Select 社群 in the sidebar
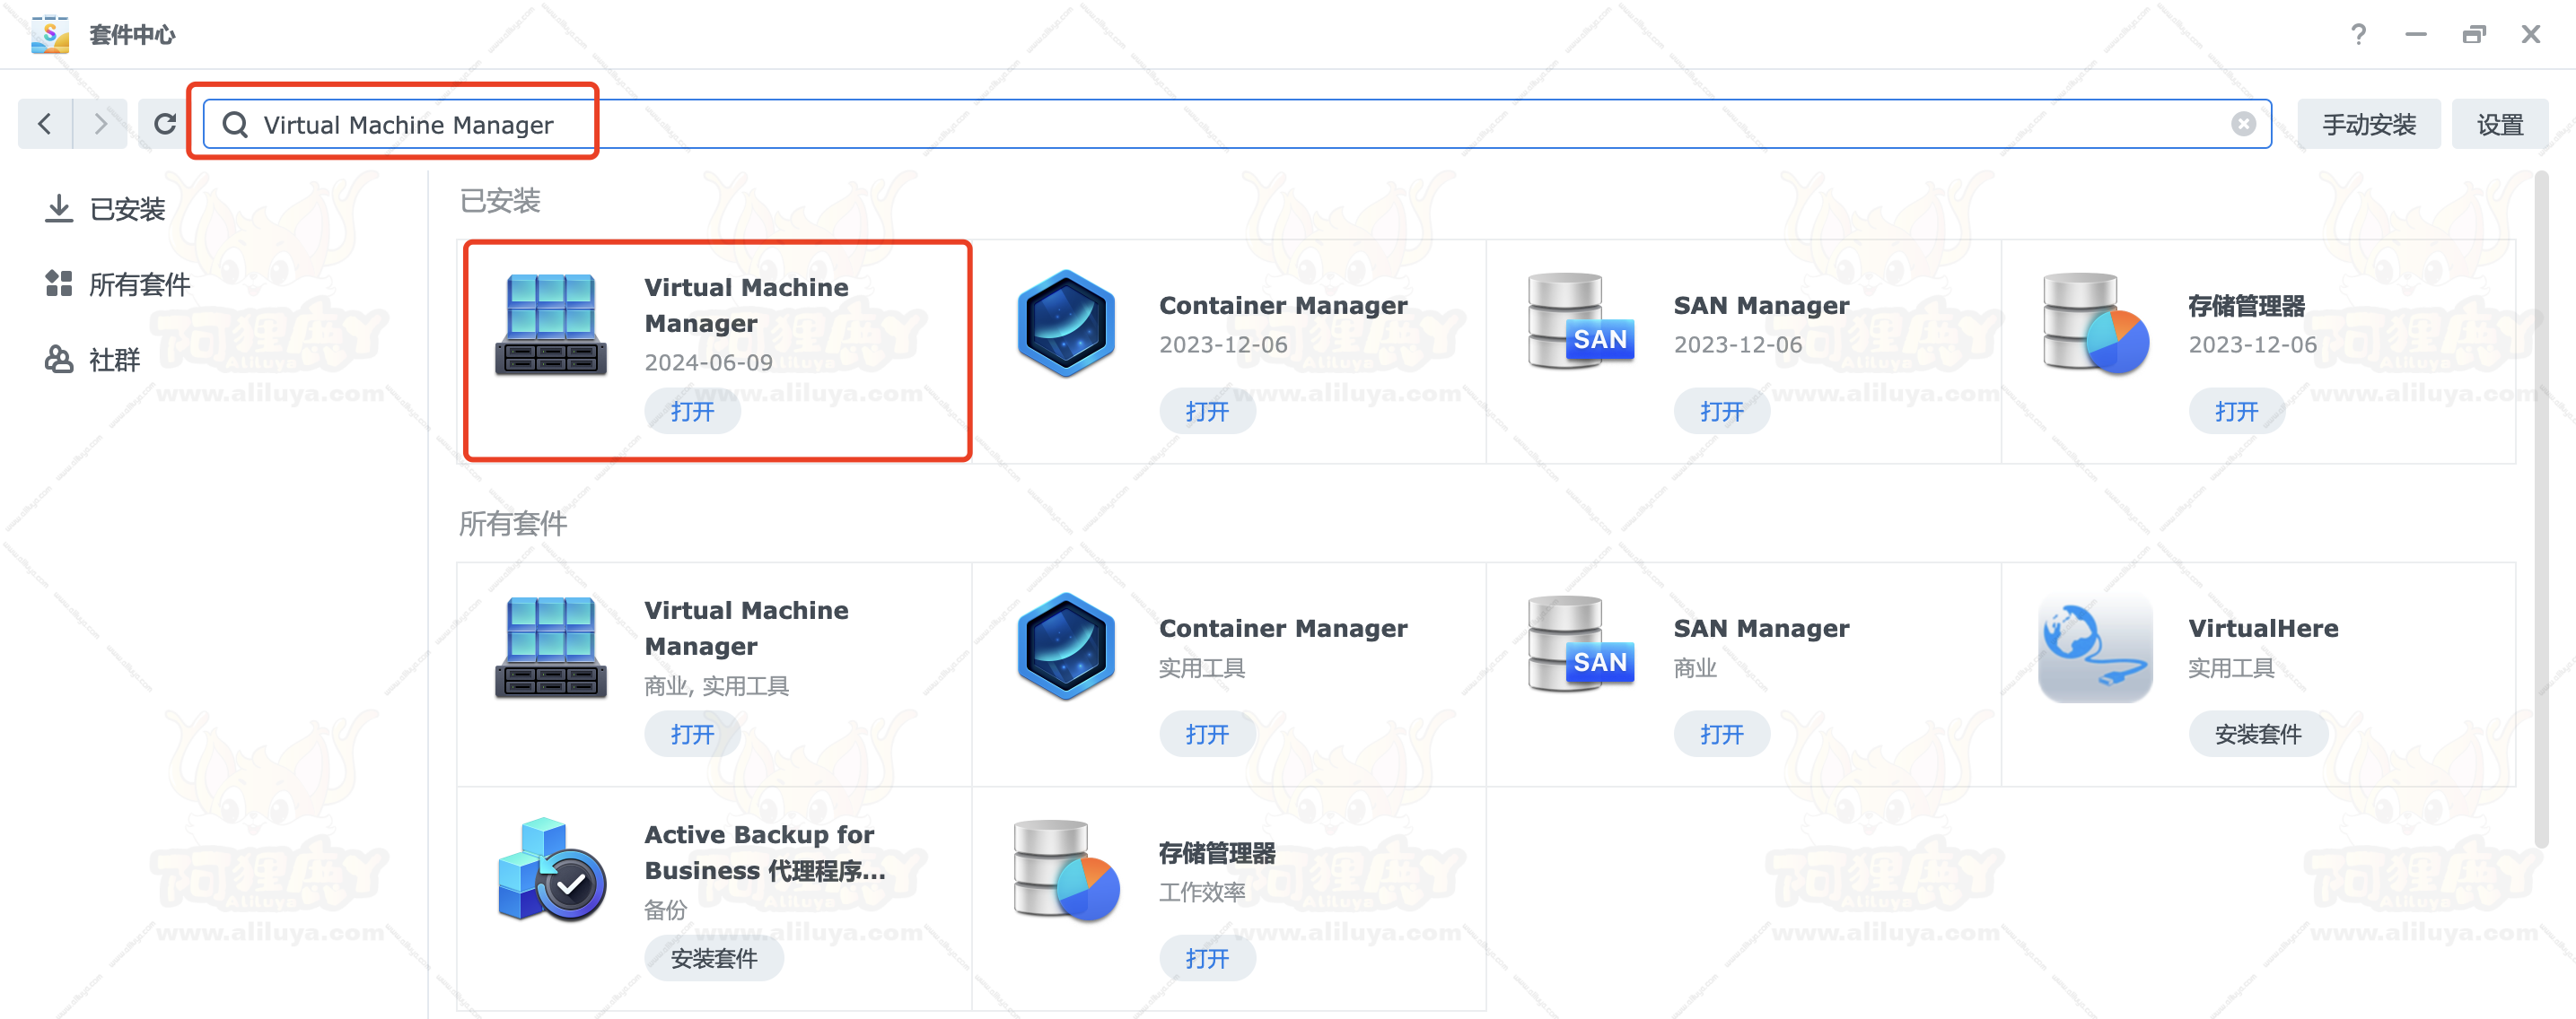This screenshot has height=1019, width=2576. [x=114, y=361]
